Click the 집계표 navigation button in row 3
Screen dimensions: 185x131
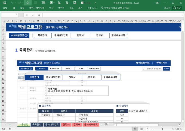[x=100, y=35]
